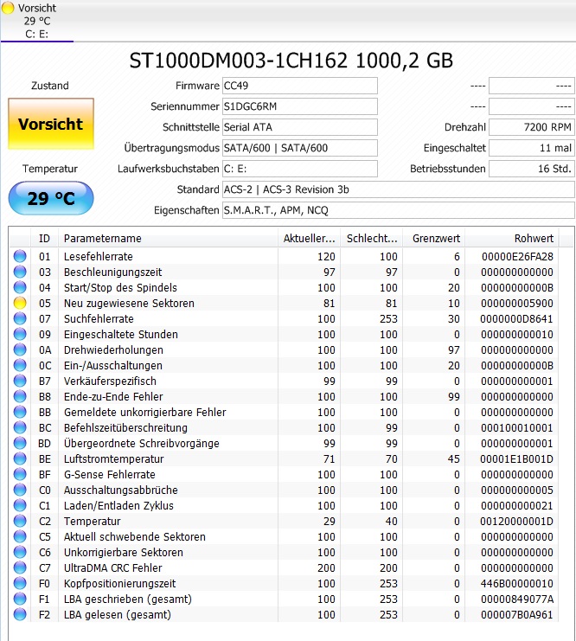Image resolution: width=576 pixels, height=641 pixels.
Task: Select the Vorsicht C: E: drive tab
Action: pyautogui.click(x=37, y=21)
